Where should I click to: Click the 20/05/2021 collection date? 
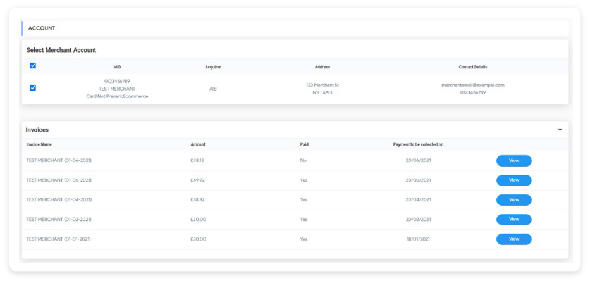coord(418,180)
